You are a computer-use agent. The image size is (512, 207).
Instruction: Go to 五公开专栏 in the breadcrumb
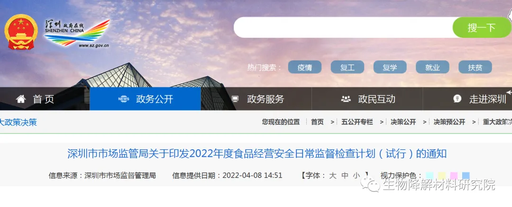tap(357, 122)
